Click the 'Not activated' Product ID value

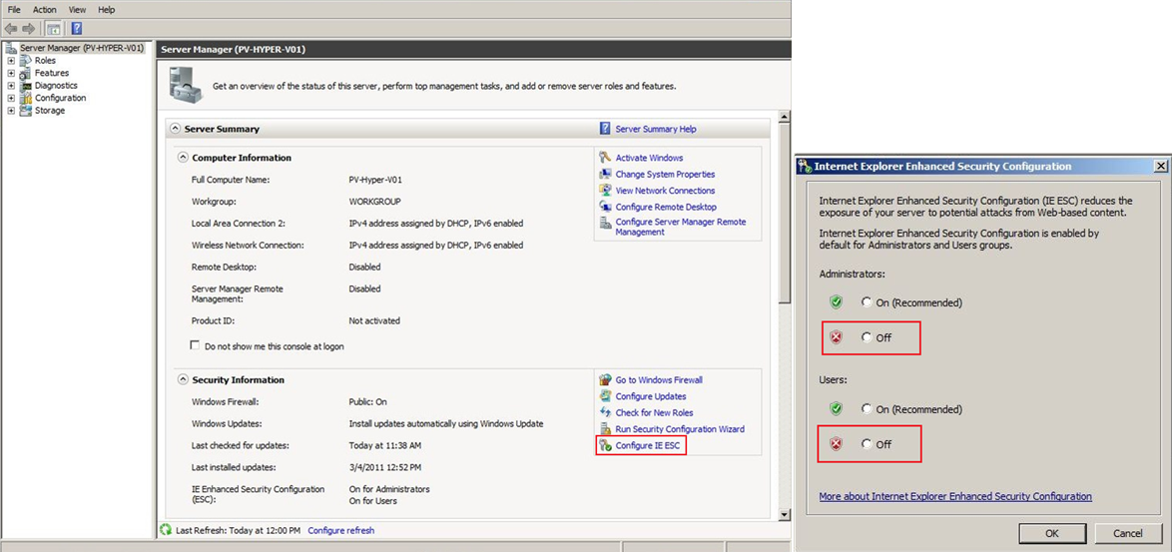[x=374, y=320]
